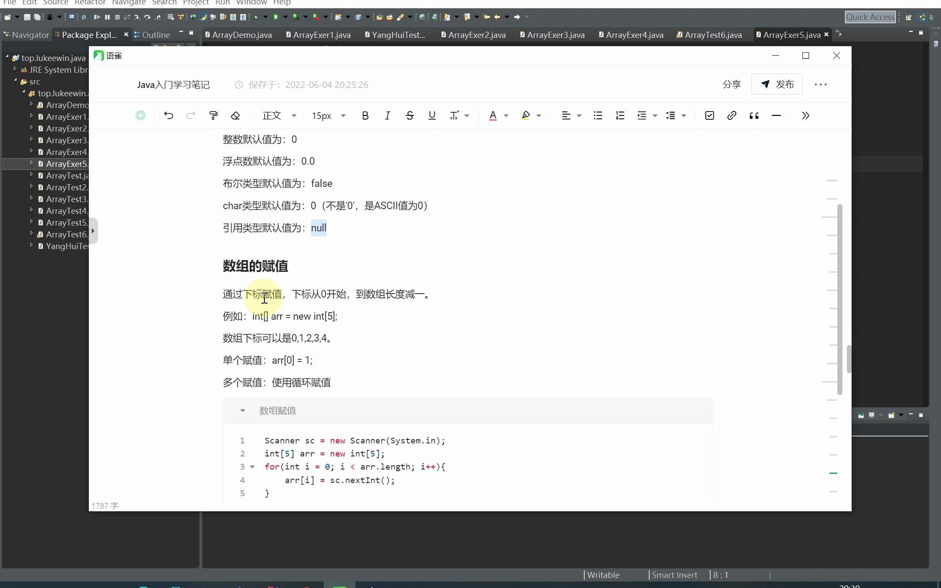Expand the ArrayExer5 tree item
This screenshot has height=588, width=941.
tap(31, 163)
